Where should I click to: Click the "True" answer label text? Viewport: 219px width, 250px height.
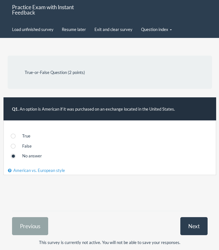26,136
